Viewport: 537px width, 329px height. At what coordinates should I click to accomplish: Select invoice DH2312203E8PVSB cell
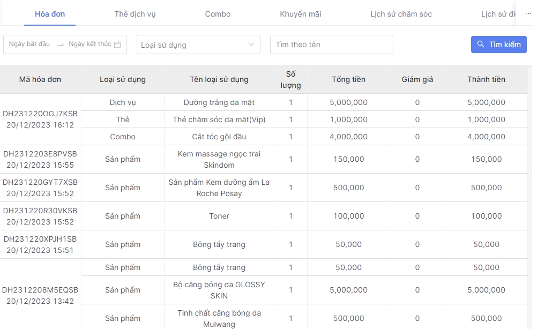point(40,154)
